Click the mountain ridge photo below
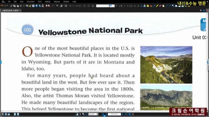The width and height of the screenshot is (209, 117). (166, 97)
